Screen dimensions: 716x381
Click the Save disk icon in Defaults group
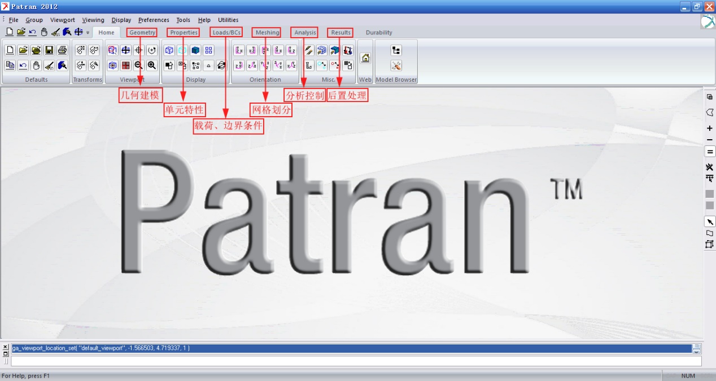click(x=49, y=50)
